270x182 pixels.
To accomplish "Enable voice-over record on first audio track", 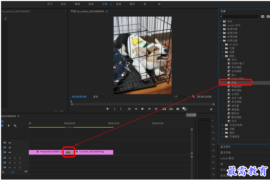I will tap(20, 158).
